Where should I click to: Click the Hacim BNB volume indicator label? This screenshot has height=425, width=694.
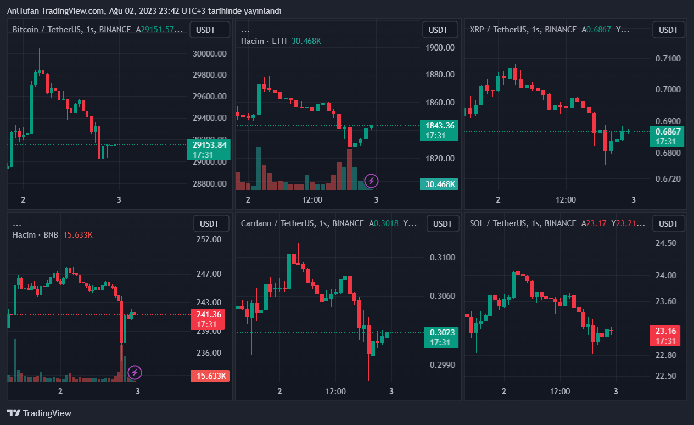click(35, 235)
